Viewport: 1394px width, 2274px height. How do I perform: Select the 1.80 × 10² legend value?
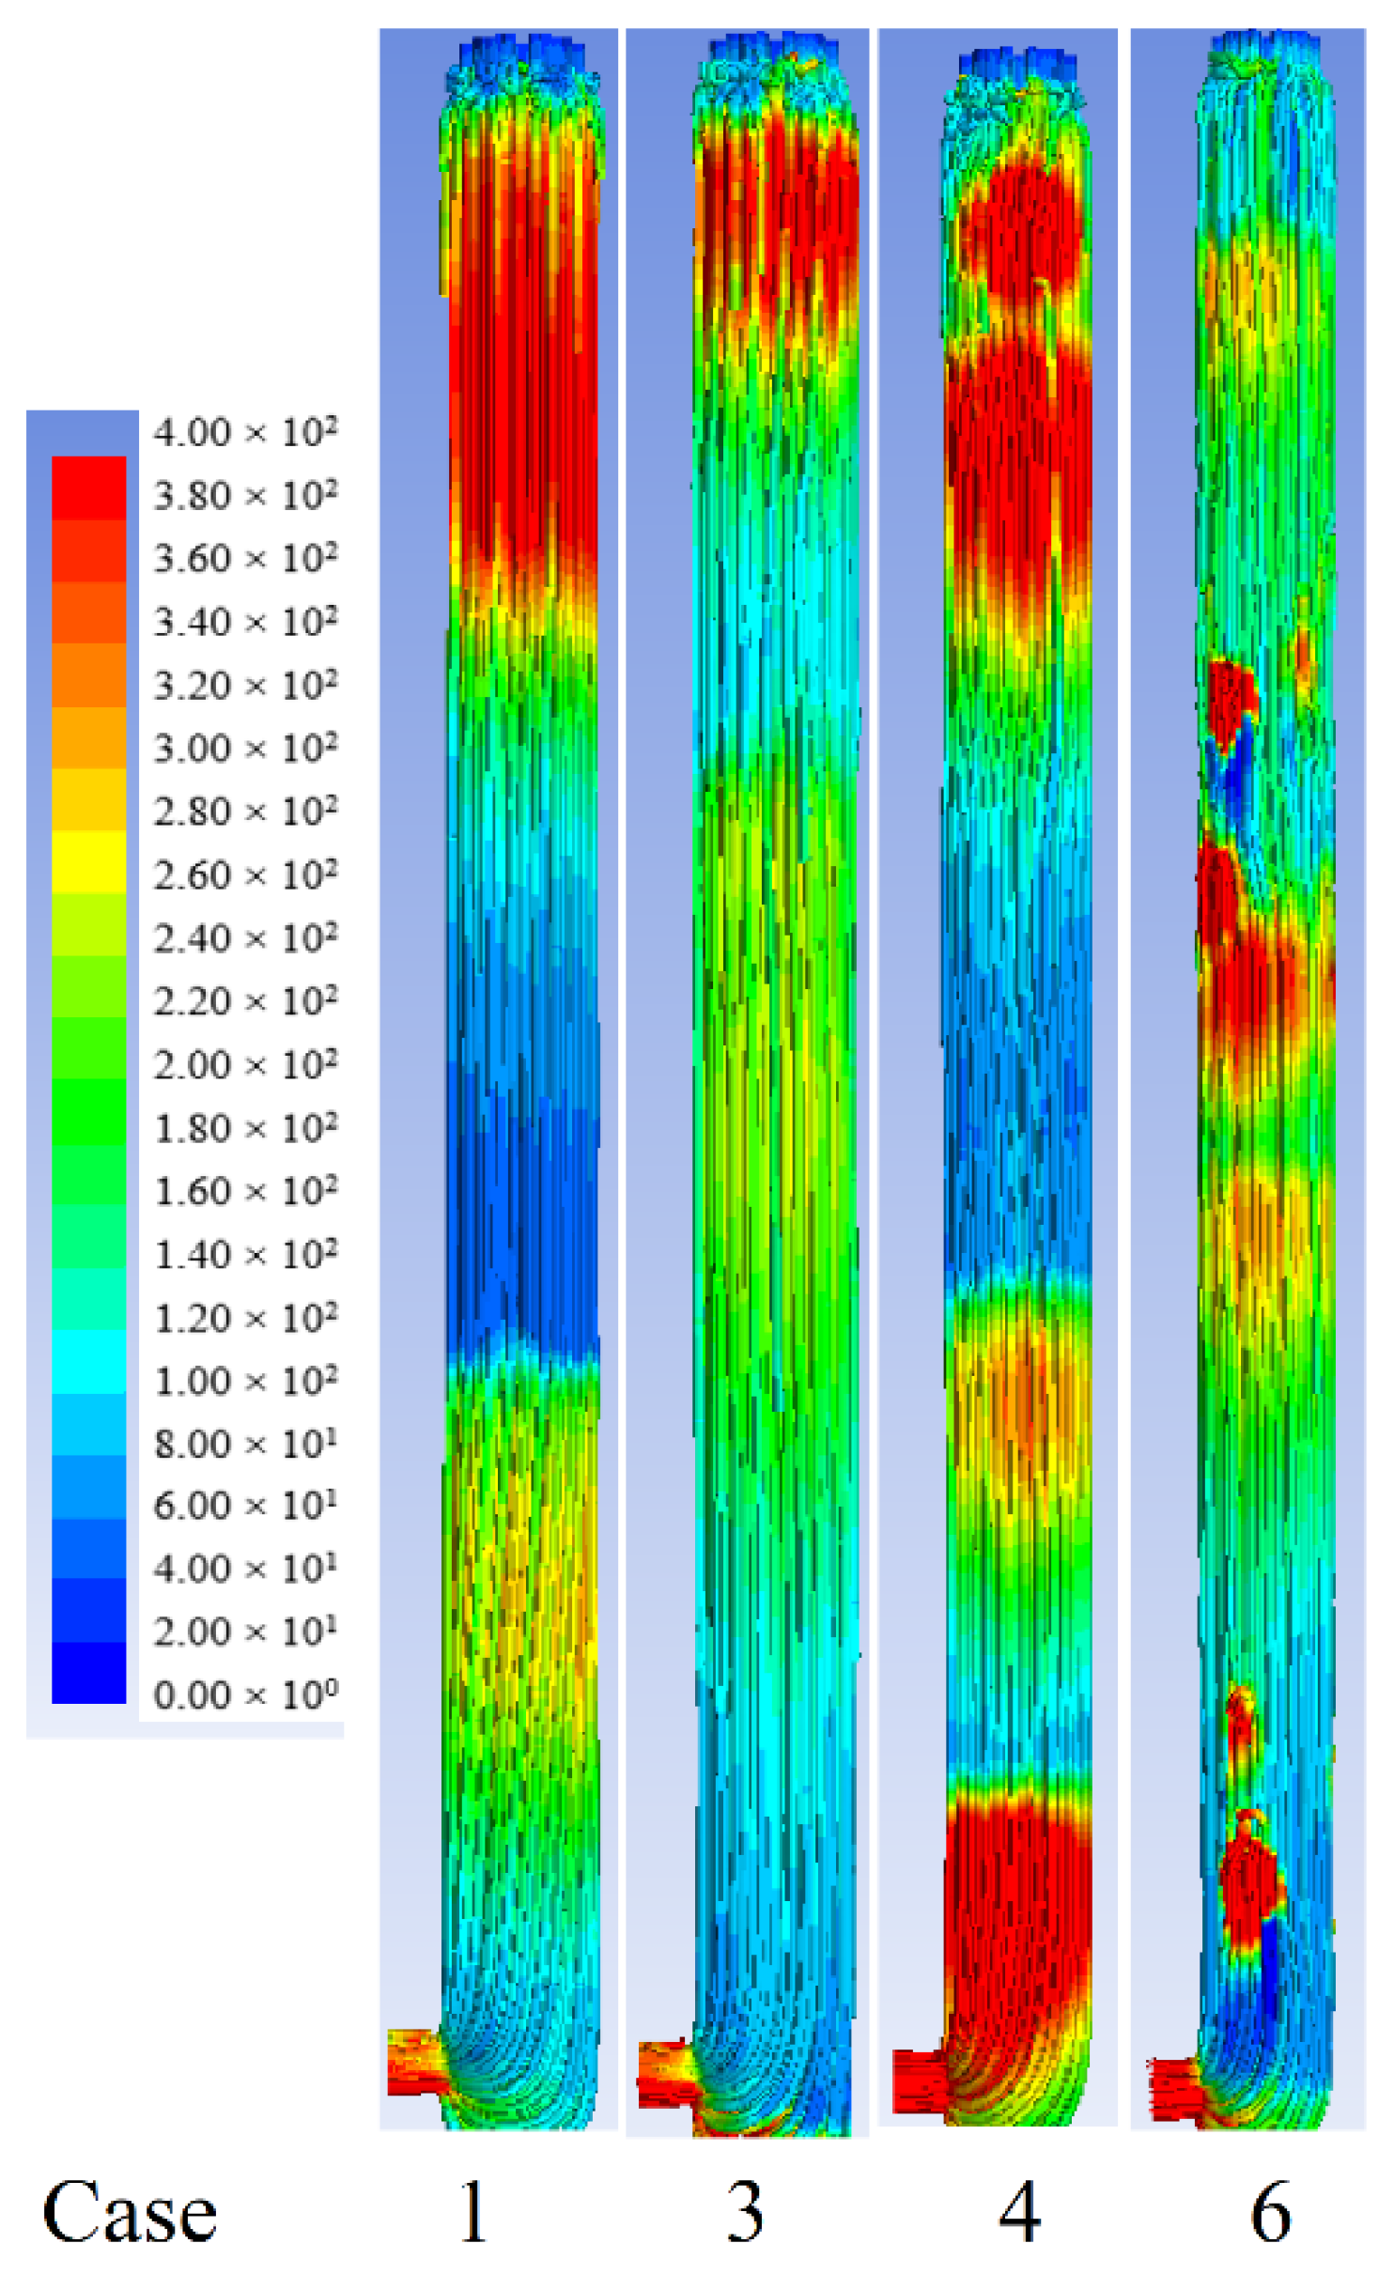click(245, 1127)
